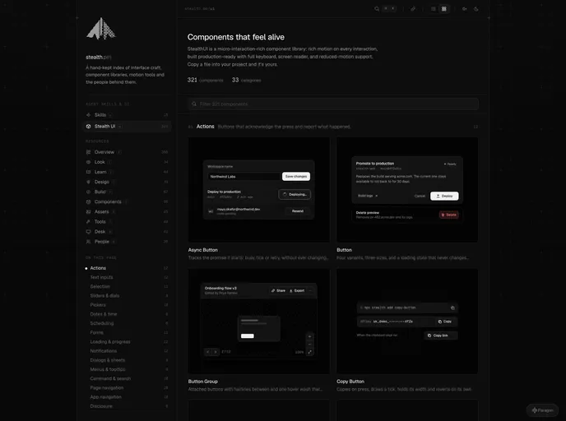Click the Resend button

tap(298, 211)
